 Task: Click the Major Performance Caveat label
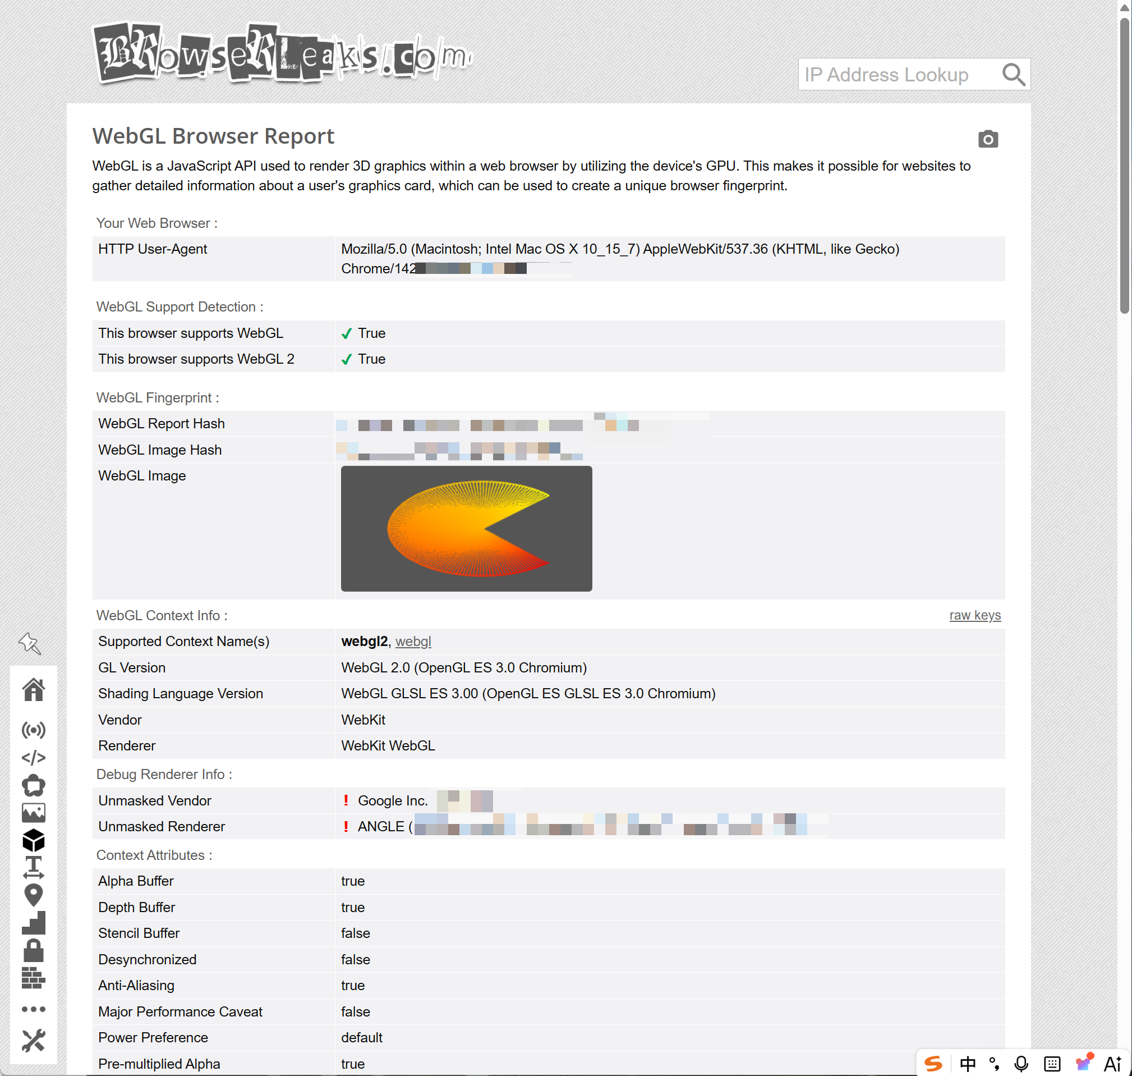click(180, 1012)
